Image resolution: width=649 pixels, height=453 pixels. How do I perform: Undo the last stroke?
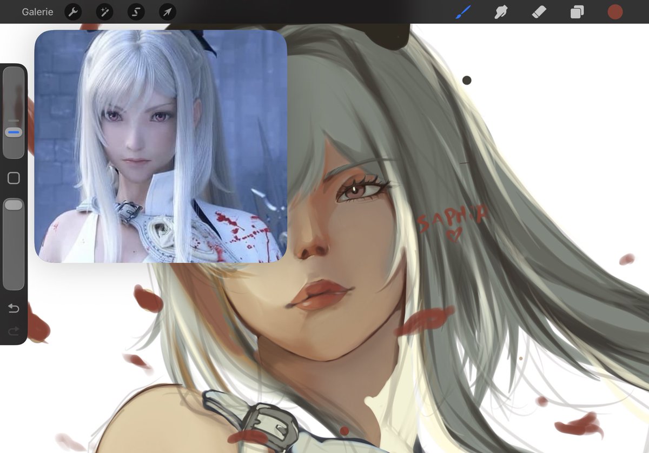[14, 309]
